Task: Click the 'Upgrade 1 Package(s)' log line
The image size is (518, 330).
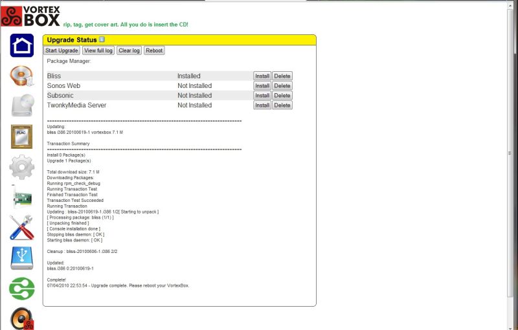Action: pyautogui.click(x=69, y=160)
